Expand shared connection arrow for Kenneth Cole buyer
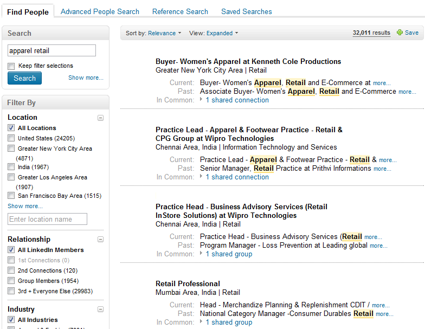 click(x=201, y=100)
